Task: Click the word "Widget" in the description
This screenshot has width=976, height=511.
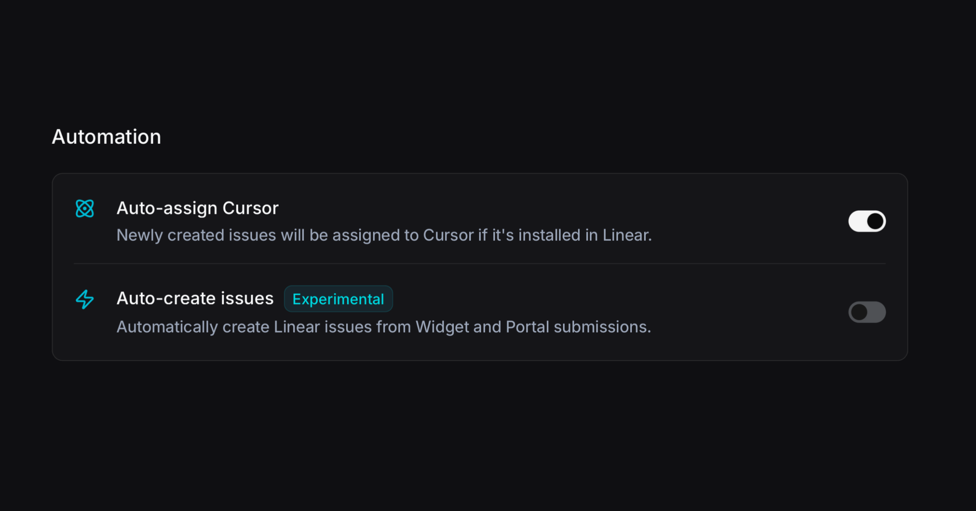Action: point(442,327)
